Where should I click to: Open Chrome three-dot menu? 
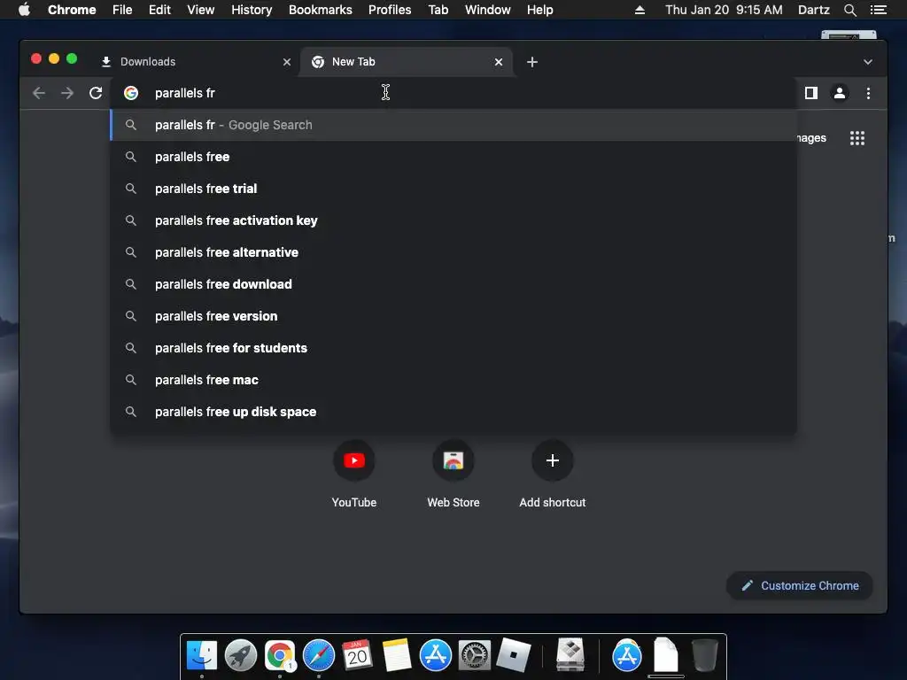click(868, 93)
